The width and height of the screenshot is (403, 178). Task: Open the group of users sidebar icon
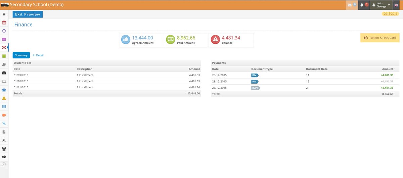pos(4,149)
